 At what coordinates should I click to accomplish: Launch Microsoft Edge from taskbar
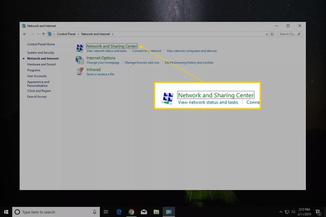tap(119, 212)
